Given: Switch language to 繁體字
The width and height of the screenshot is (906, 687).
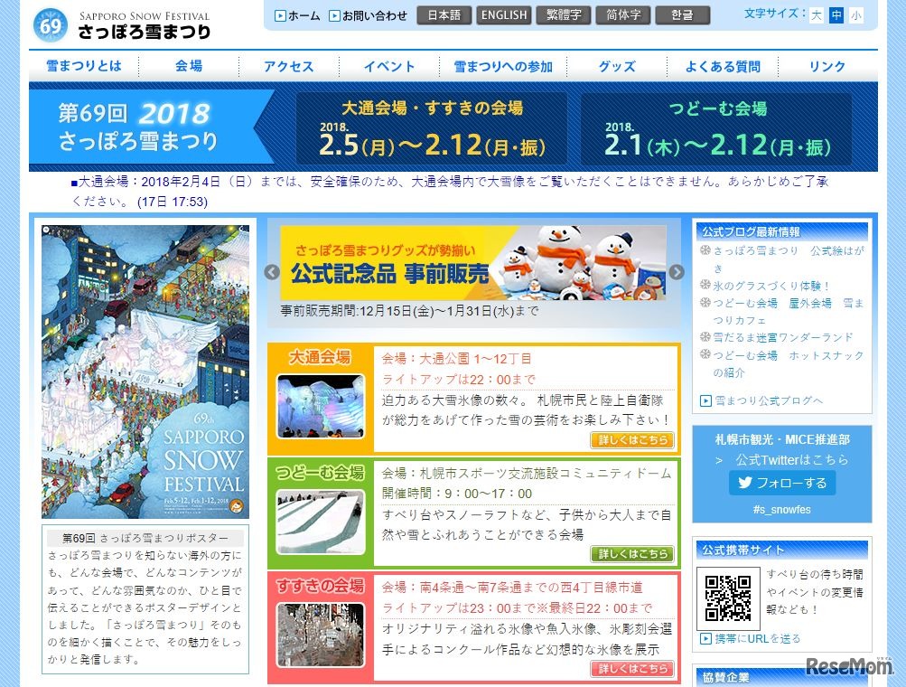Looking at the screenshot, I should (x=564, y=15).
